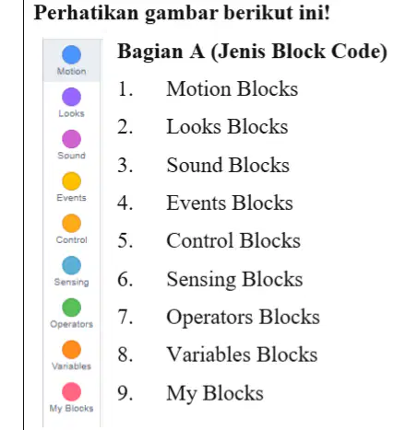Click list item My Blocks text
Screen dimensions: 394x430
tap(215, 393)
